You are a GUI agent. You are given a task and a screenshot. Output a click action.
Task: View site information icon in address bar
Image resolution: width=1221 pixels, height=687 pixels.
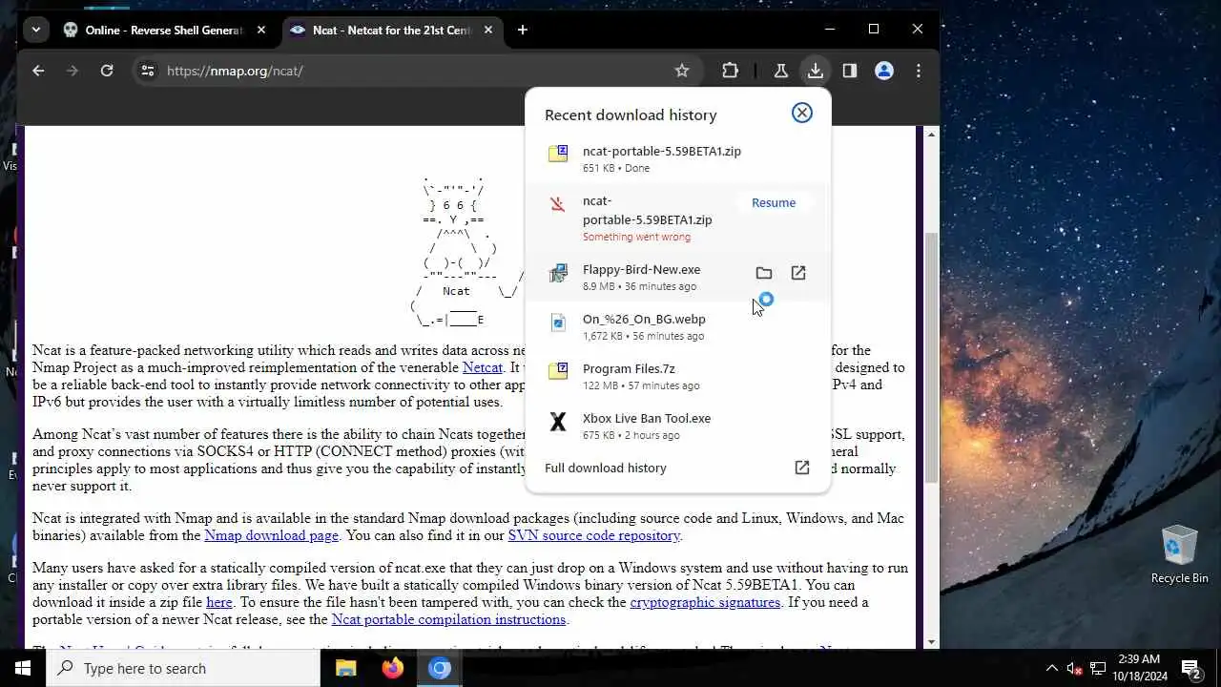click(x=147, y=71)
